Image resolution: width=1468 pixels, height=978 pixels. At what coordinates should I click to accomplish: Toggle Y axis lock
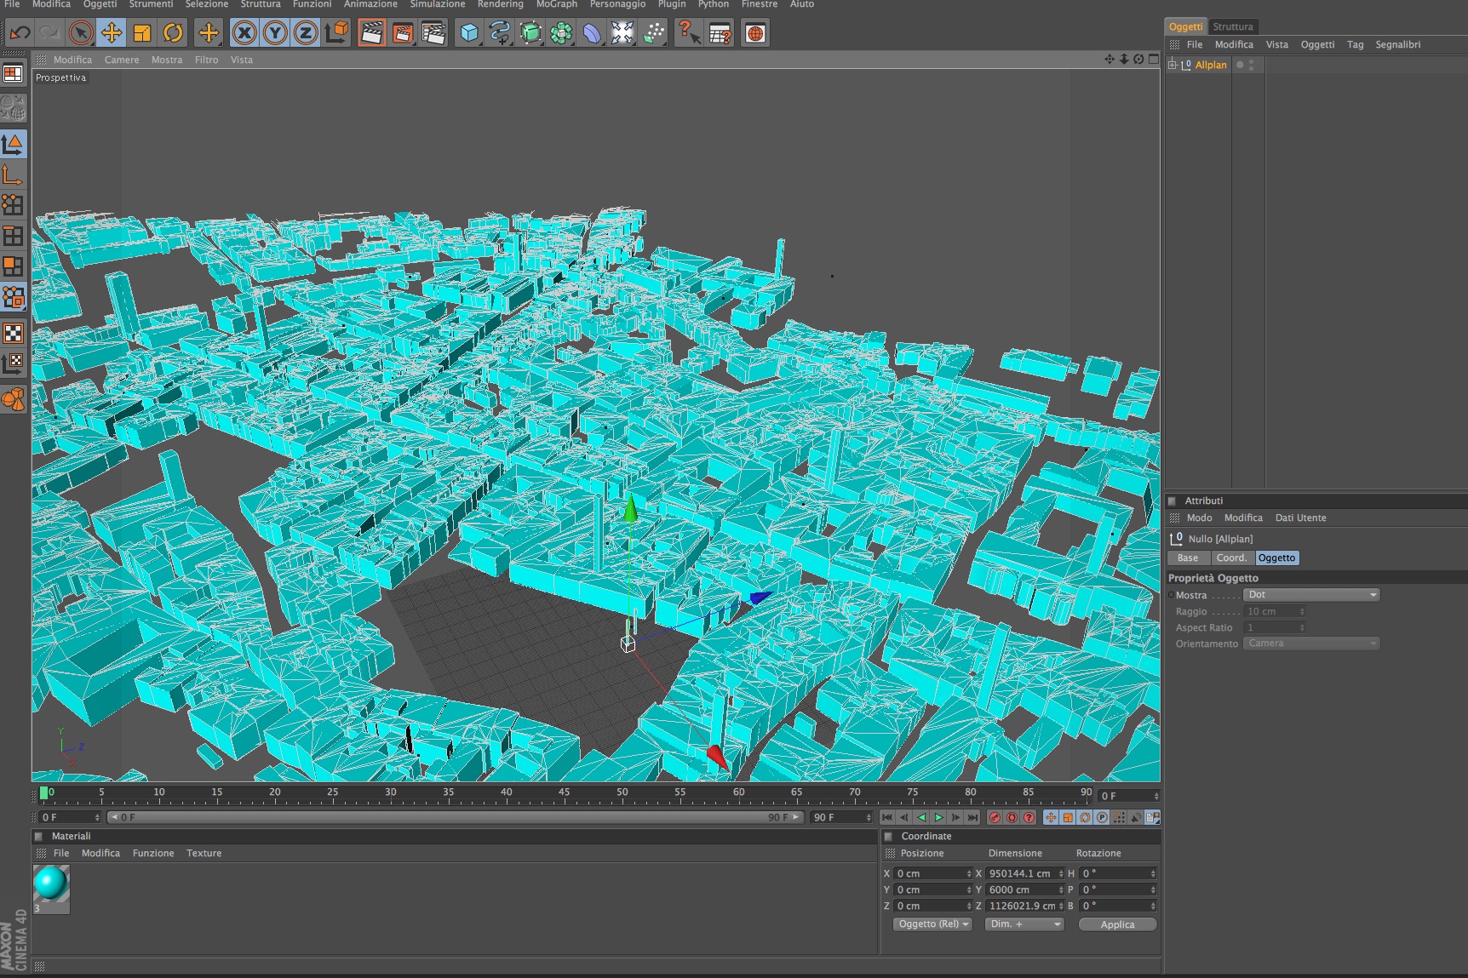pos(275,33)
